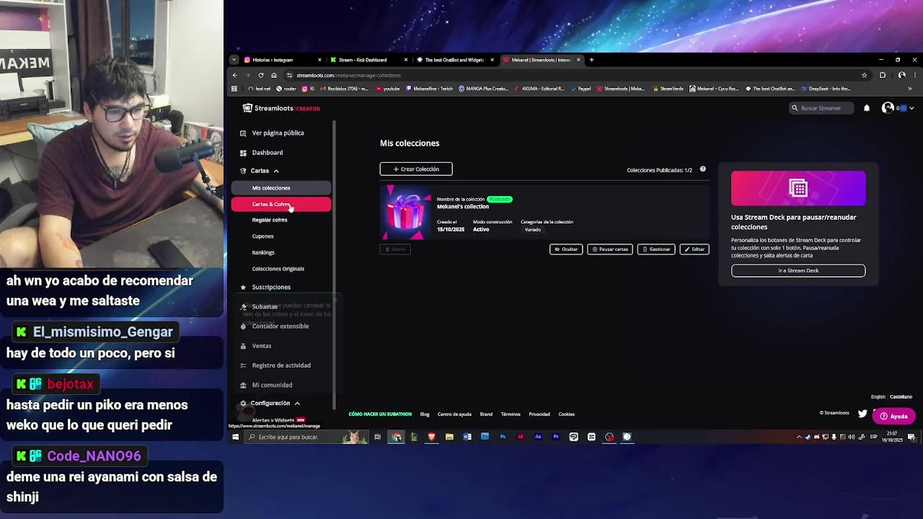Open the Windows Start menu

click(x=235, y=437)
